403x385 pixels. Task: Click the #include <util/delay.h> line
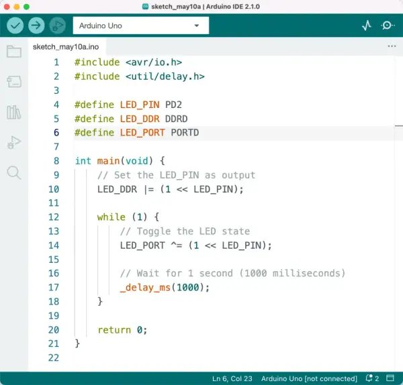[140, 76]
